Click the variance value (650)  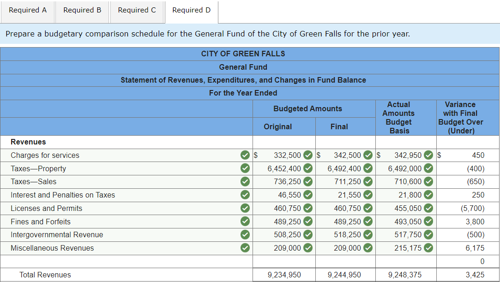[x=476, y=182]
